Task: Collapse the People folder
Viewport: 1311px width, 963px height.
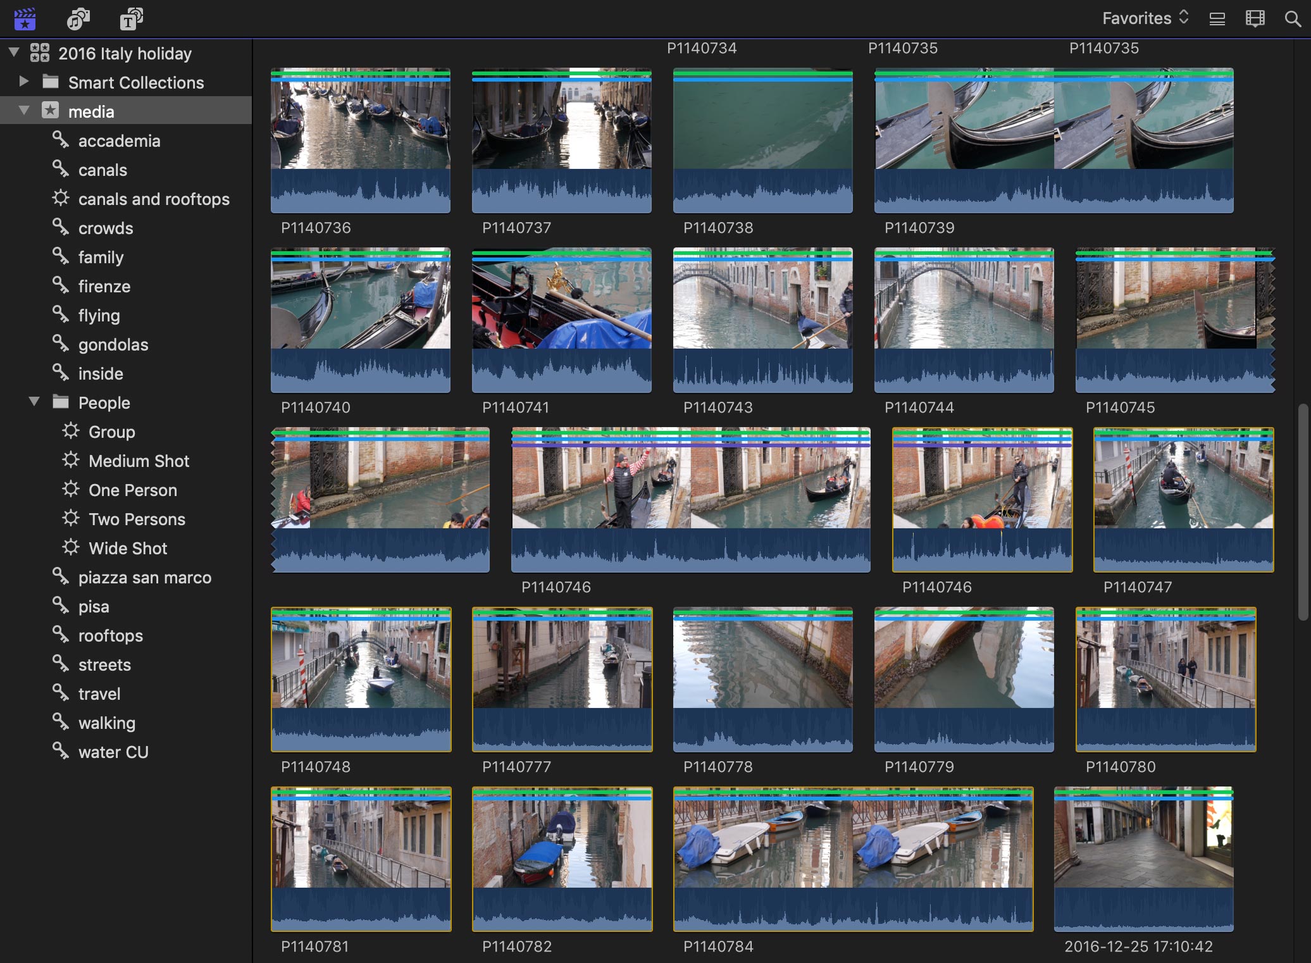Action: pos(34,402)
